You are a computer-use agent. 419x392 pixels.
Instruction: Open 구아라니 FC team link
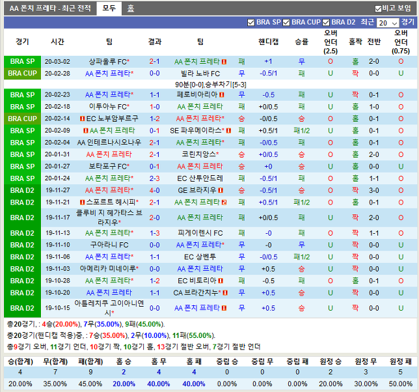109,245
